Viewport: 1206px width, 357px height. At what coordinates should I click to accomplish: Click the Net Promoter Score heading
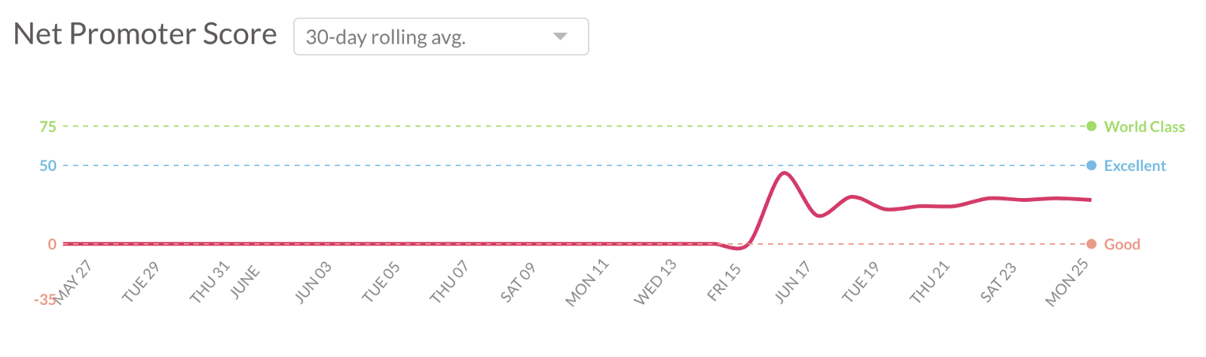tap(145, 35)
